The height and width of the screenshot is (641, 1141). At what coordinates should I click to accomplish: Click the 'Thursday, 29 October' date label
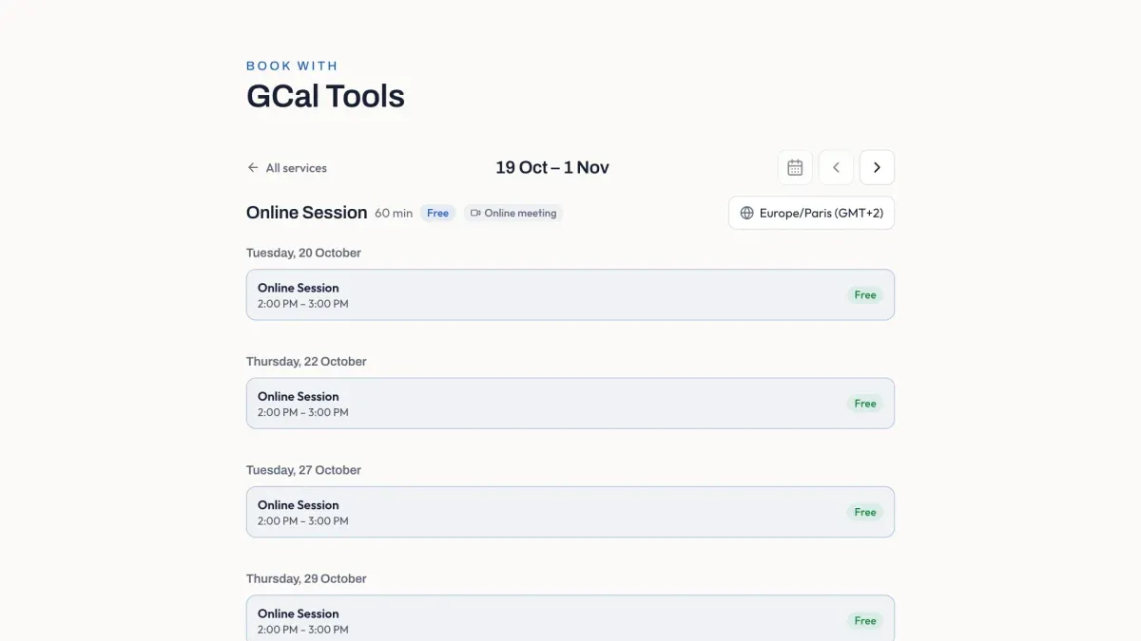[x=306, y=578]
